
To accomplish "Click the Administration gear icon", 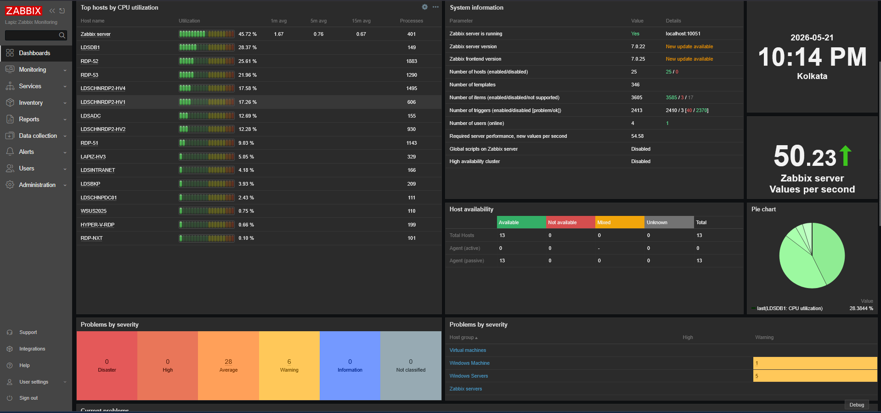I will coord(10,185).
